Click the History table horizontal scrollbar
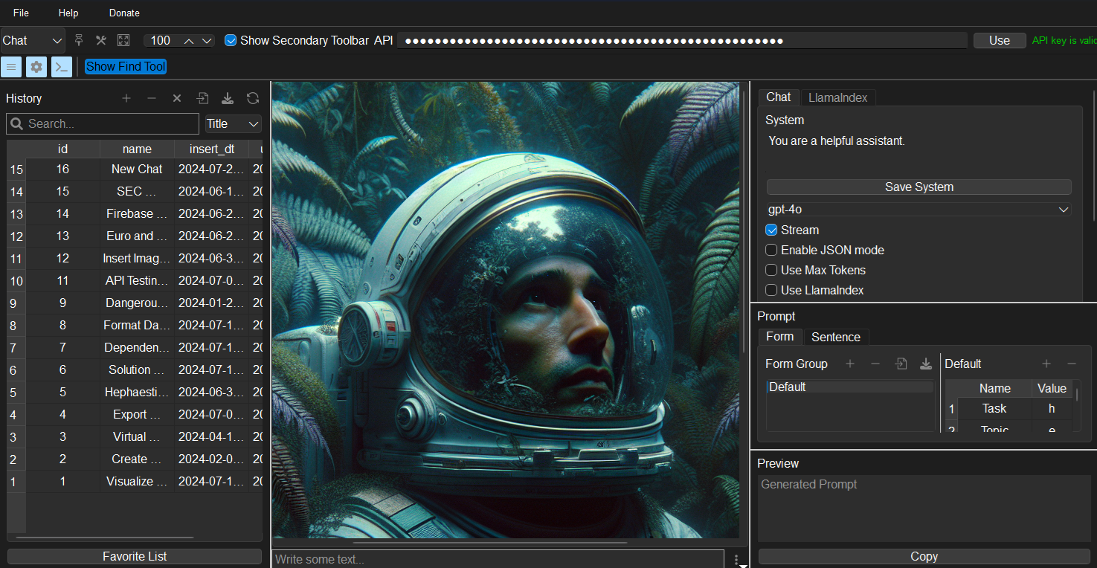This screenshot has height=568, width=1097. click(x=104, y=538)
